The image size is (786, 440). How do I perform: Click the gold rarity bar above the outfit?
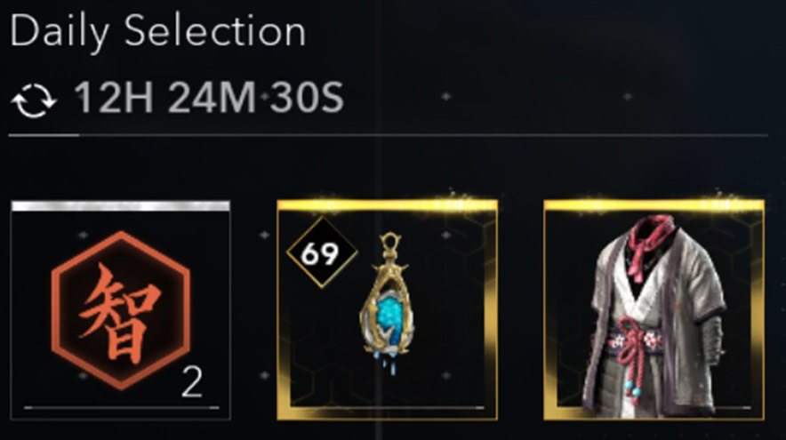pos(654,205)
